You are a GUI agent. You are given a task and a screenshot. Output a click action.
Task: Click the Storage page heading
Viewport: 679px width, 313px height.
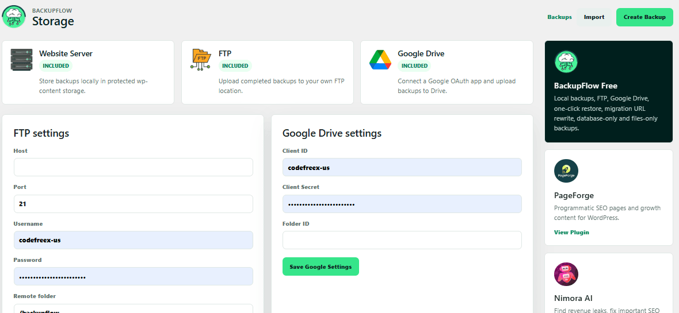[x=53, y=21]
